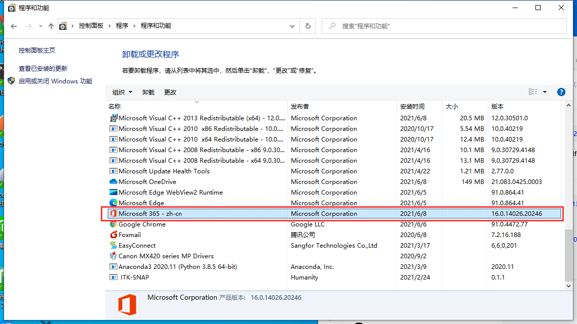The width and height of the screenshot is (577, 324).
Task: Select 程序和功能 breadcrumb segment
Action: [156, 26]
